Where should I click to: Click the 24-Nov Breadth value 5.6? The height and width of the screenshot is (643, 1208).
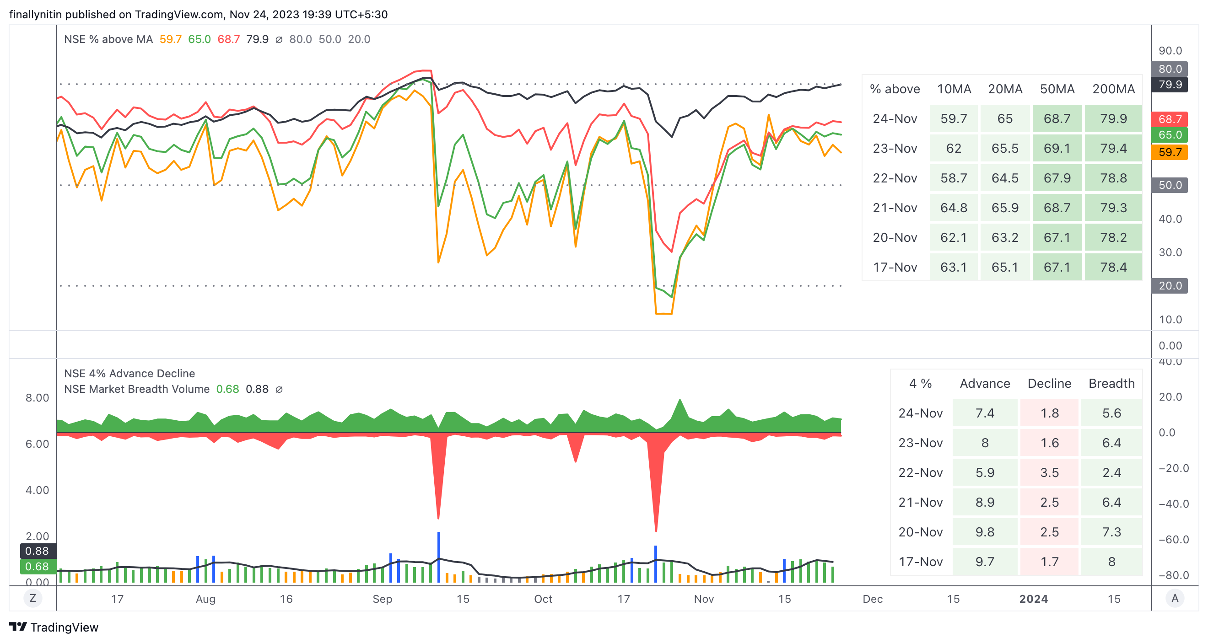(x=1111, y=413)
